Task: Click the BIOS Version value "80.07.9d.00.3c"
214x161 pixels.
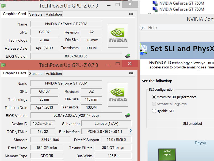Action: click(x=76, y=56)
